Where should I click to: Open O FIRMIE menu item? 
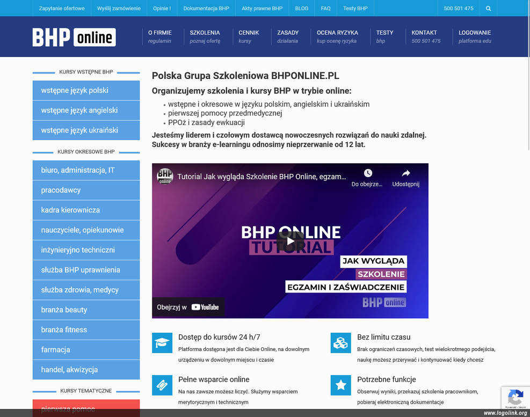coord(159,36)
